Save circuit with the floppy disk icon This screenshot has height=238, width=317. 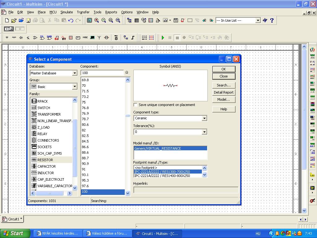pos(28,20)
